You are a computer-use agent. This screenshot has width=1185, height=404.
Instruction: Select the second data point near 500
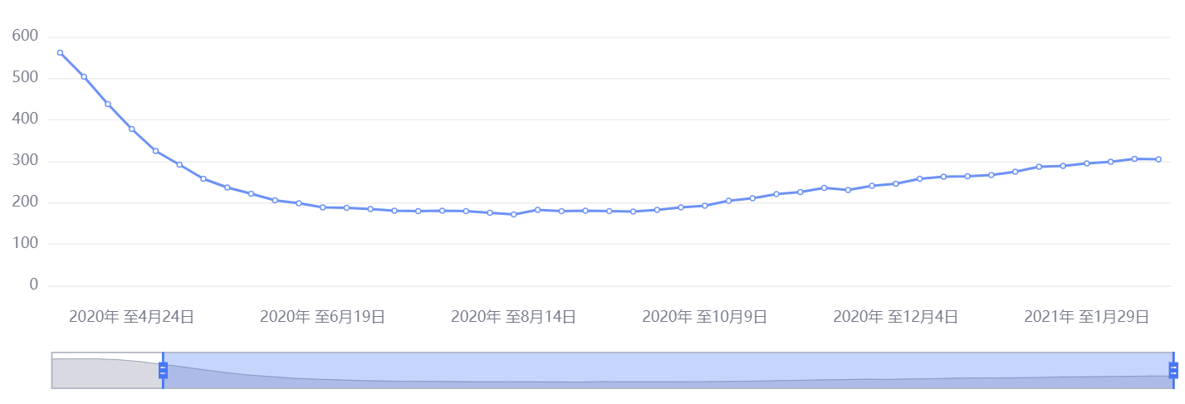coord(84,76)
